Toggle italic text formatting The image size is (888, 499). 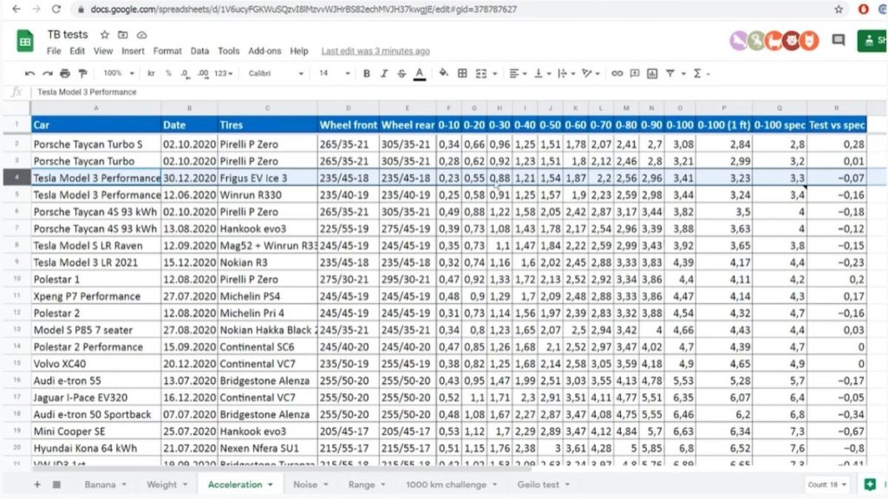(384, 74)
